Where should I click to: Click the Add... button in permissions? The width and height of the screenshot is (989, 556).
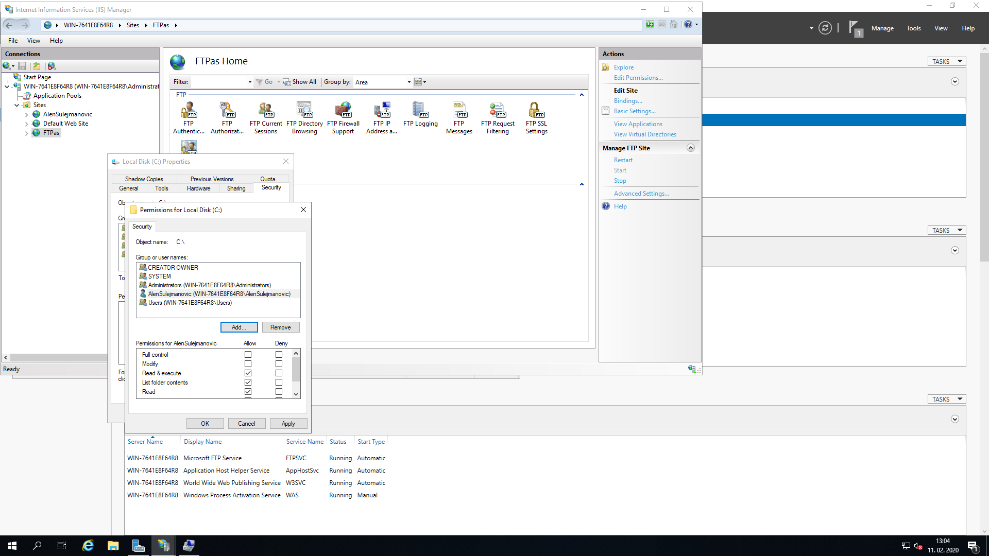(239, 327)
